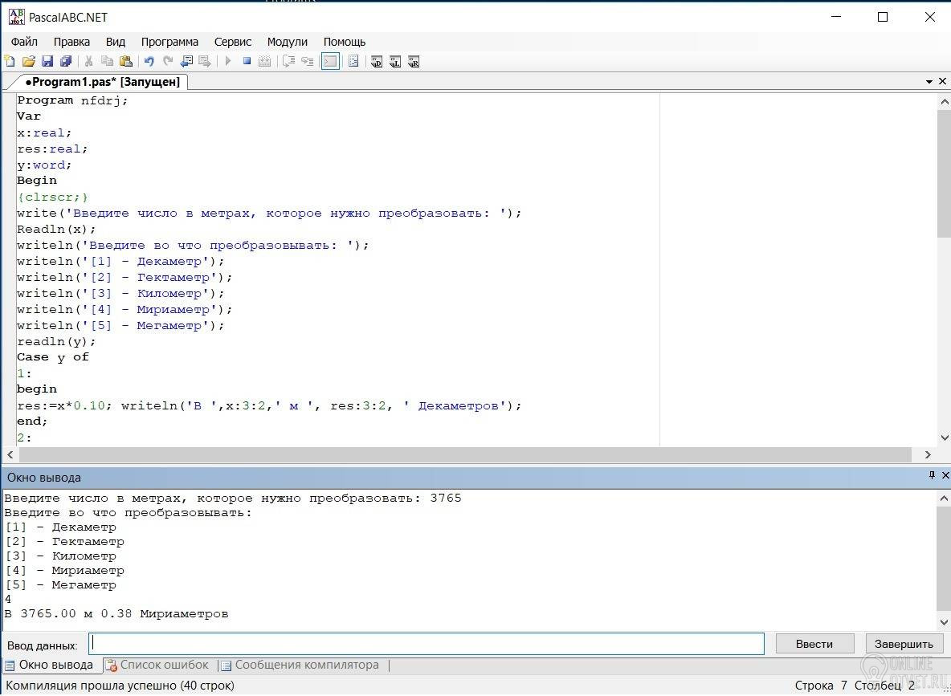Viewport: 951px width, 696px height.
Task: Toggle auto-hide pin on Окно вывода panel
Action: [932, 476]
